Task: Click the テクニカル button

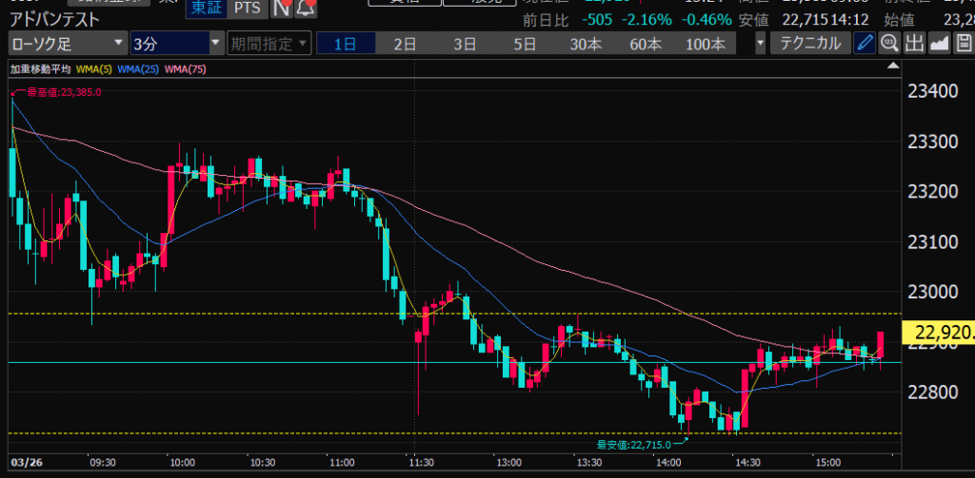Action: (x=810, y=43)
